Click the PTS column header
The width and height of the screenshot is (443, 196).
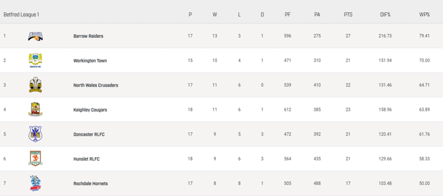pyautogui.click(x=348, y=14)
